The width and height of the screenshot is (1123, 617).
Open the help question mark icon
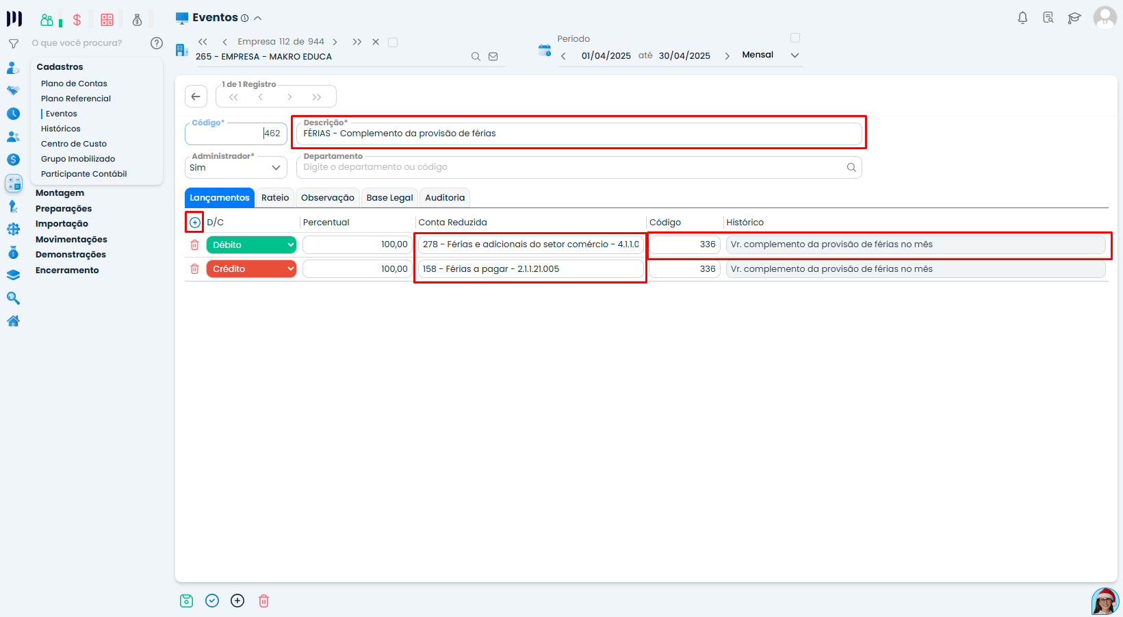point(157,43)
